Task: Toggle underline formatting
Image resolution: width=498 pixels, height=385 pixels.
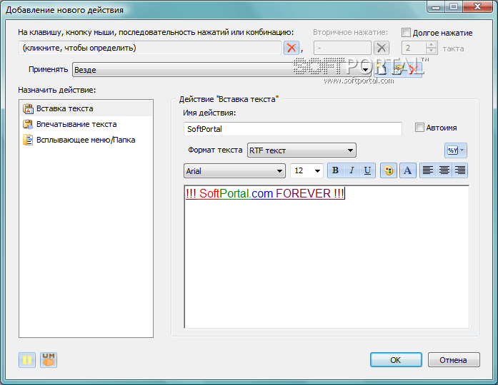Action: pos(367,170)
